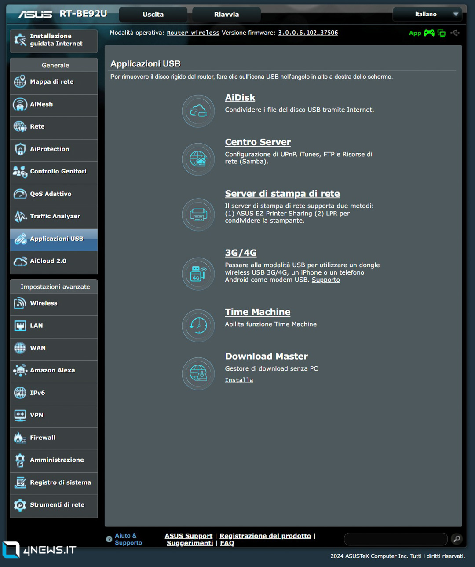Open the FAQ footer link

coord(227,543)
